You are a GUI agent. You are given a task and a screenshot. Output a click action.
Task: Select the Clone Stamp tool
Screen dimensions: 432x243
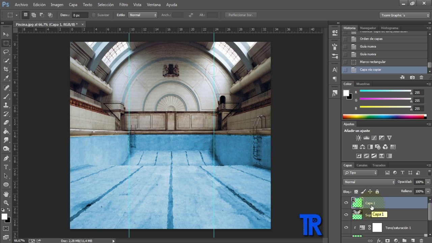coord(6,105)
